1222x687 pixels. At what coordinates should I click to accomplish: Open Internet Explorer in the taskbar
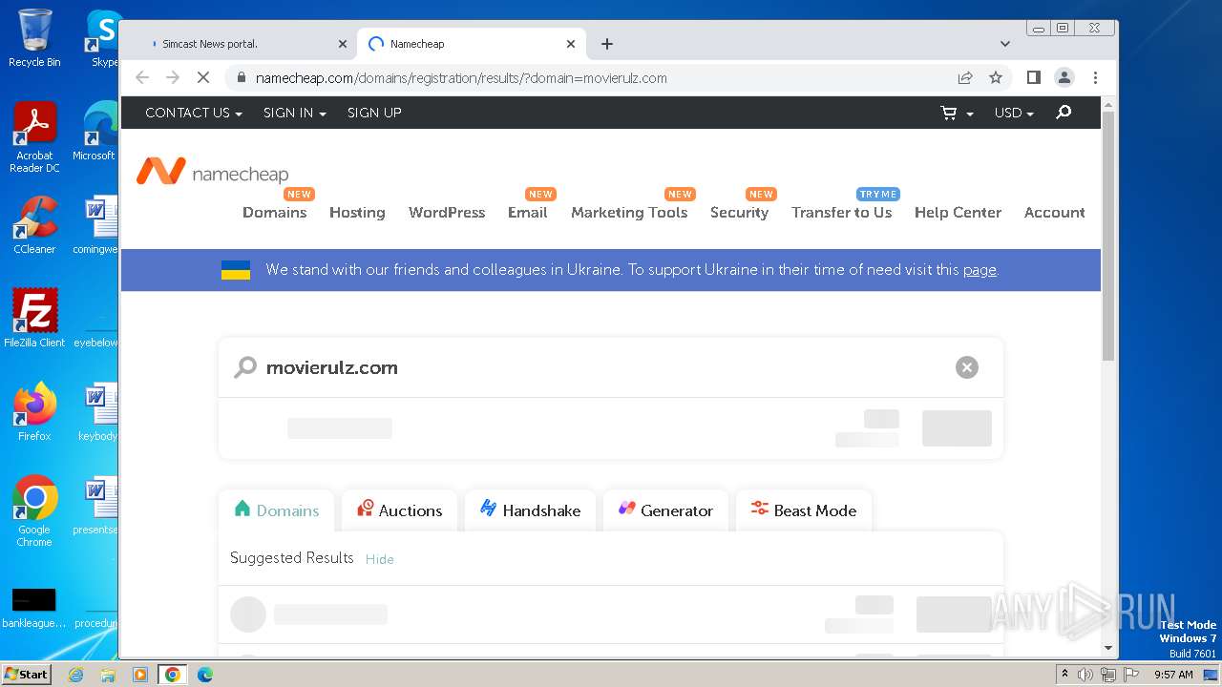click(x=76, y=675)
